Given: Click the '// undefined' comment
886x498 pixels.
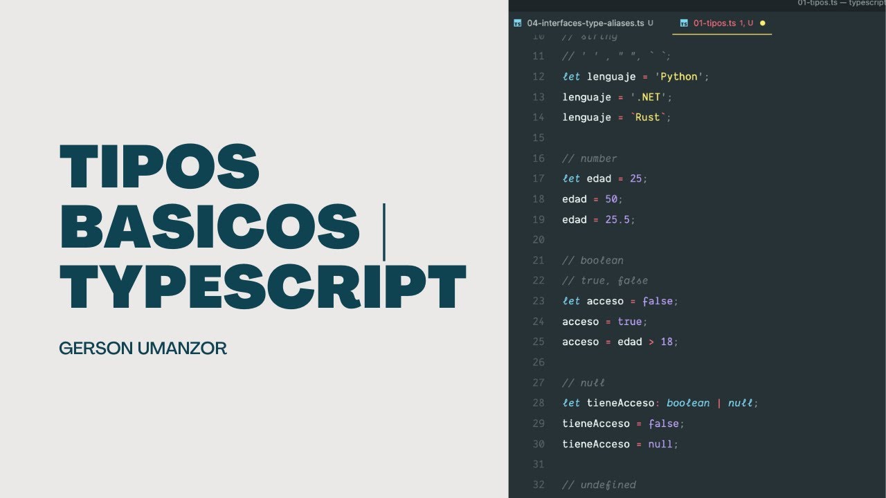Looking at the screenshot, I should point(599,485).
